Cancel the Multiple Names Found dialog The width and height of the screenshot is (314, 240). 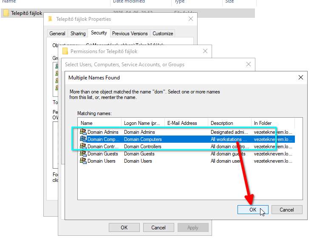286,209
